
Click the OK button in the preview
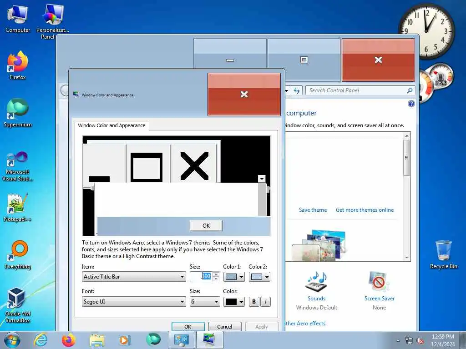[206, 225]
